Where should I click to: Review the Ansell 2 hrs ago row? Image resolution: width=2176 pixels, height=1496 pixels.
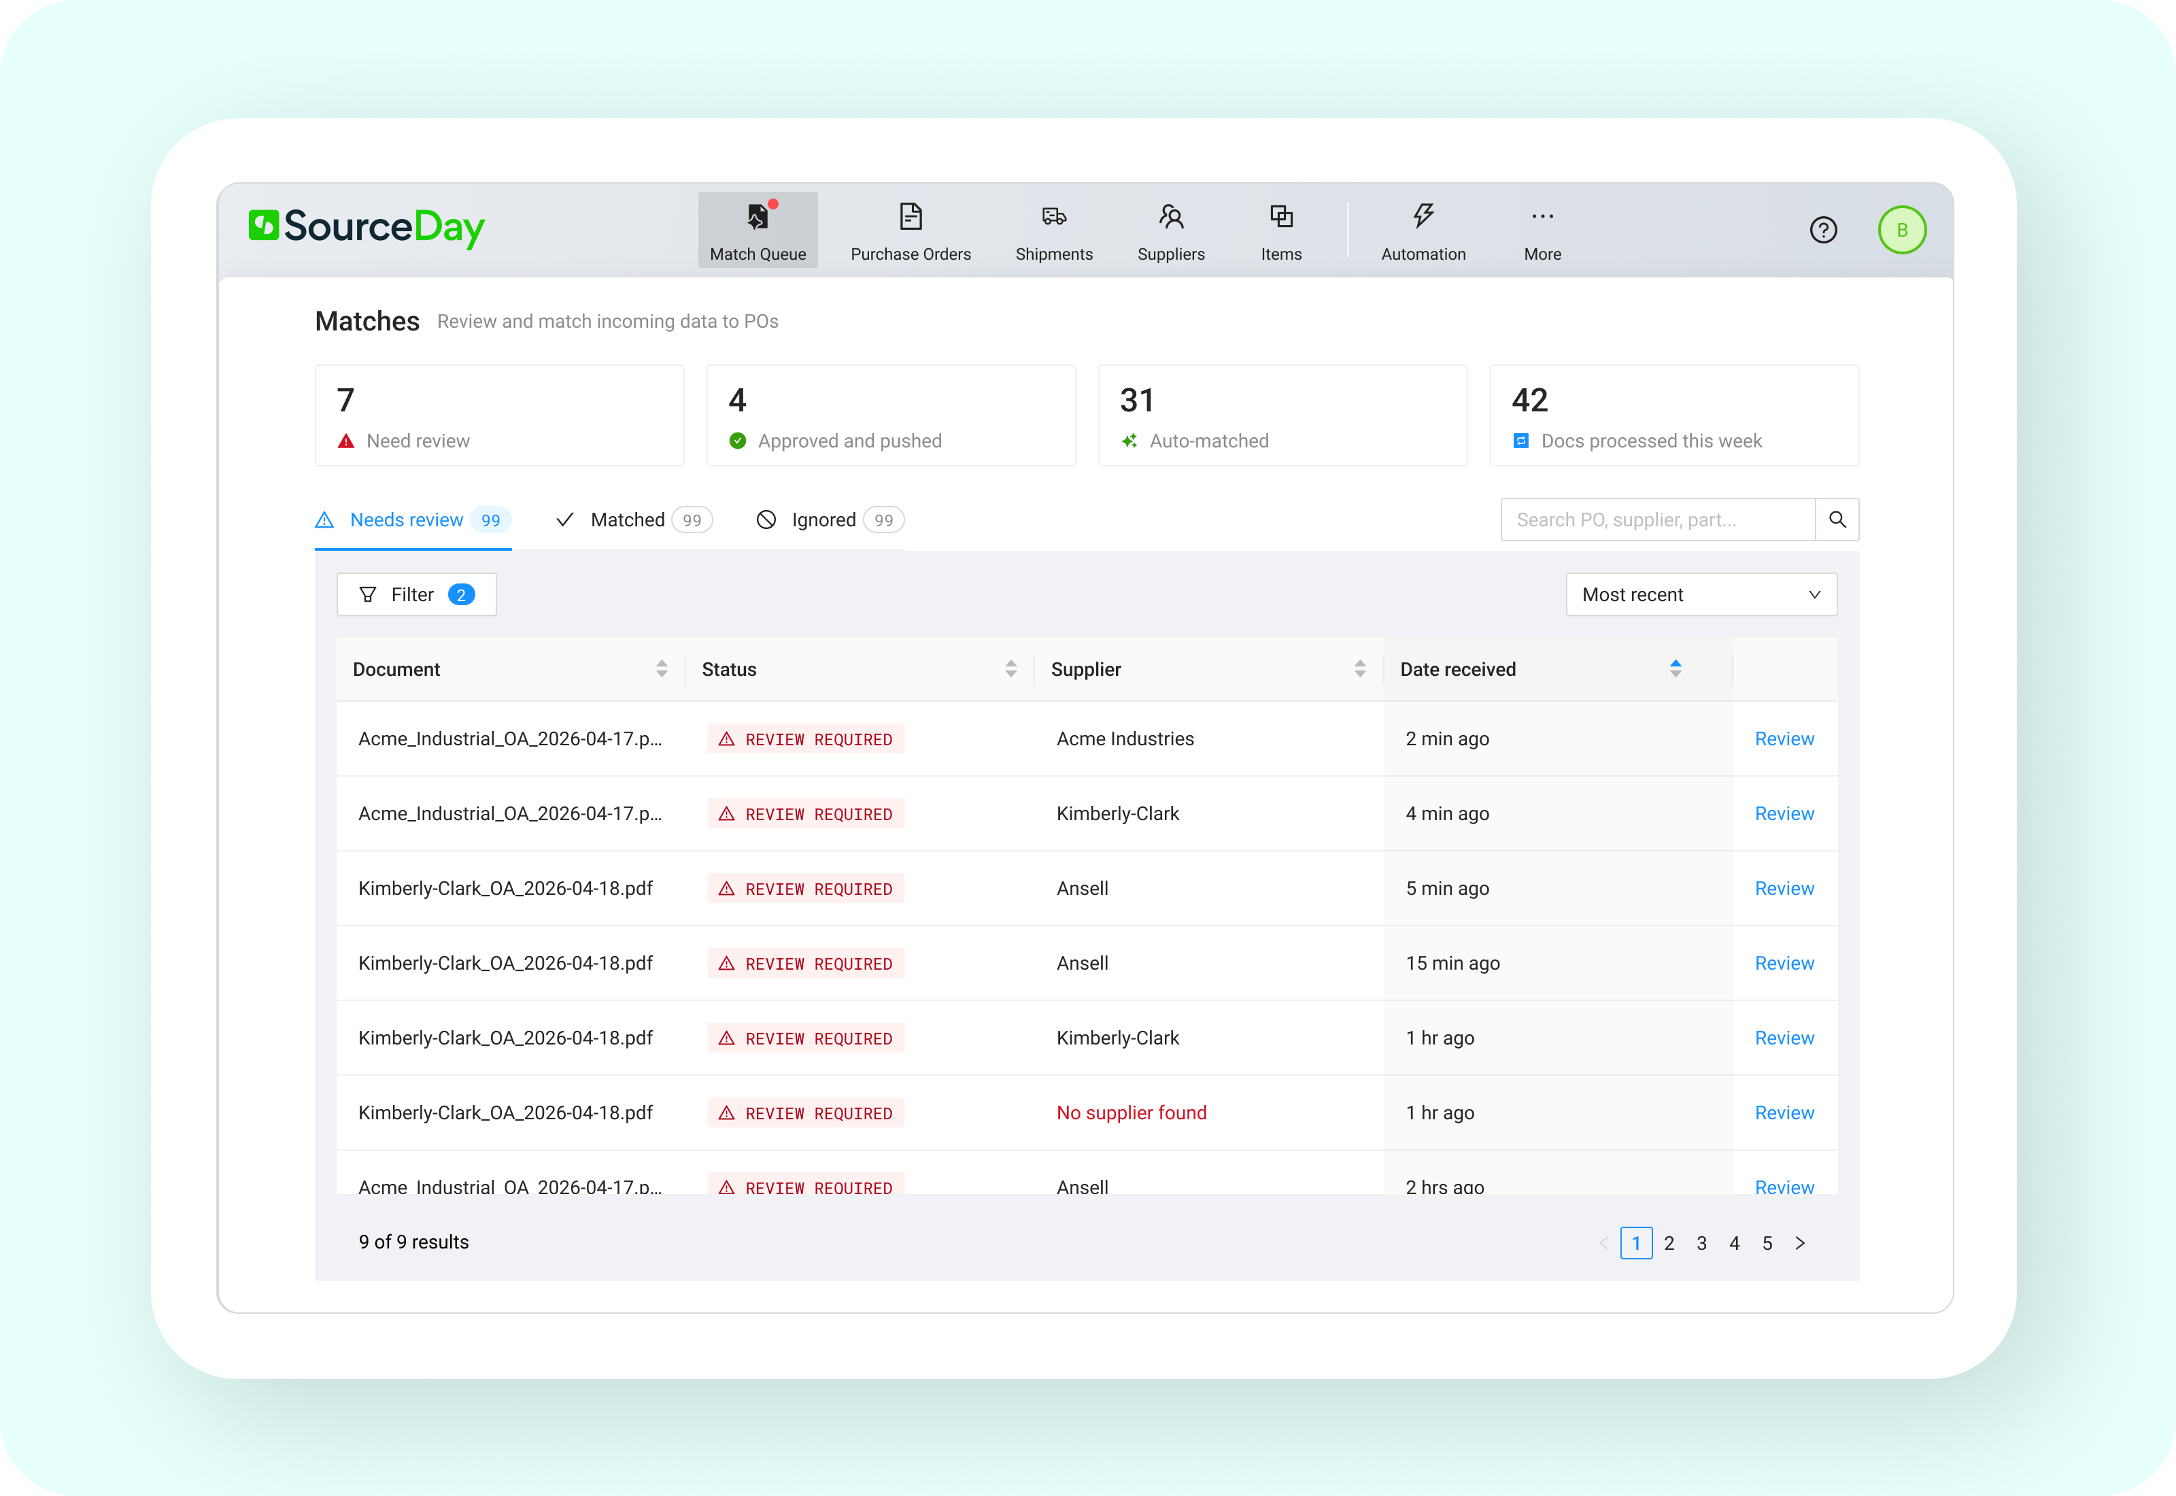tap(1784, 1187)
